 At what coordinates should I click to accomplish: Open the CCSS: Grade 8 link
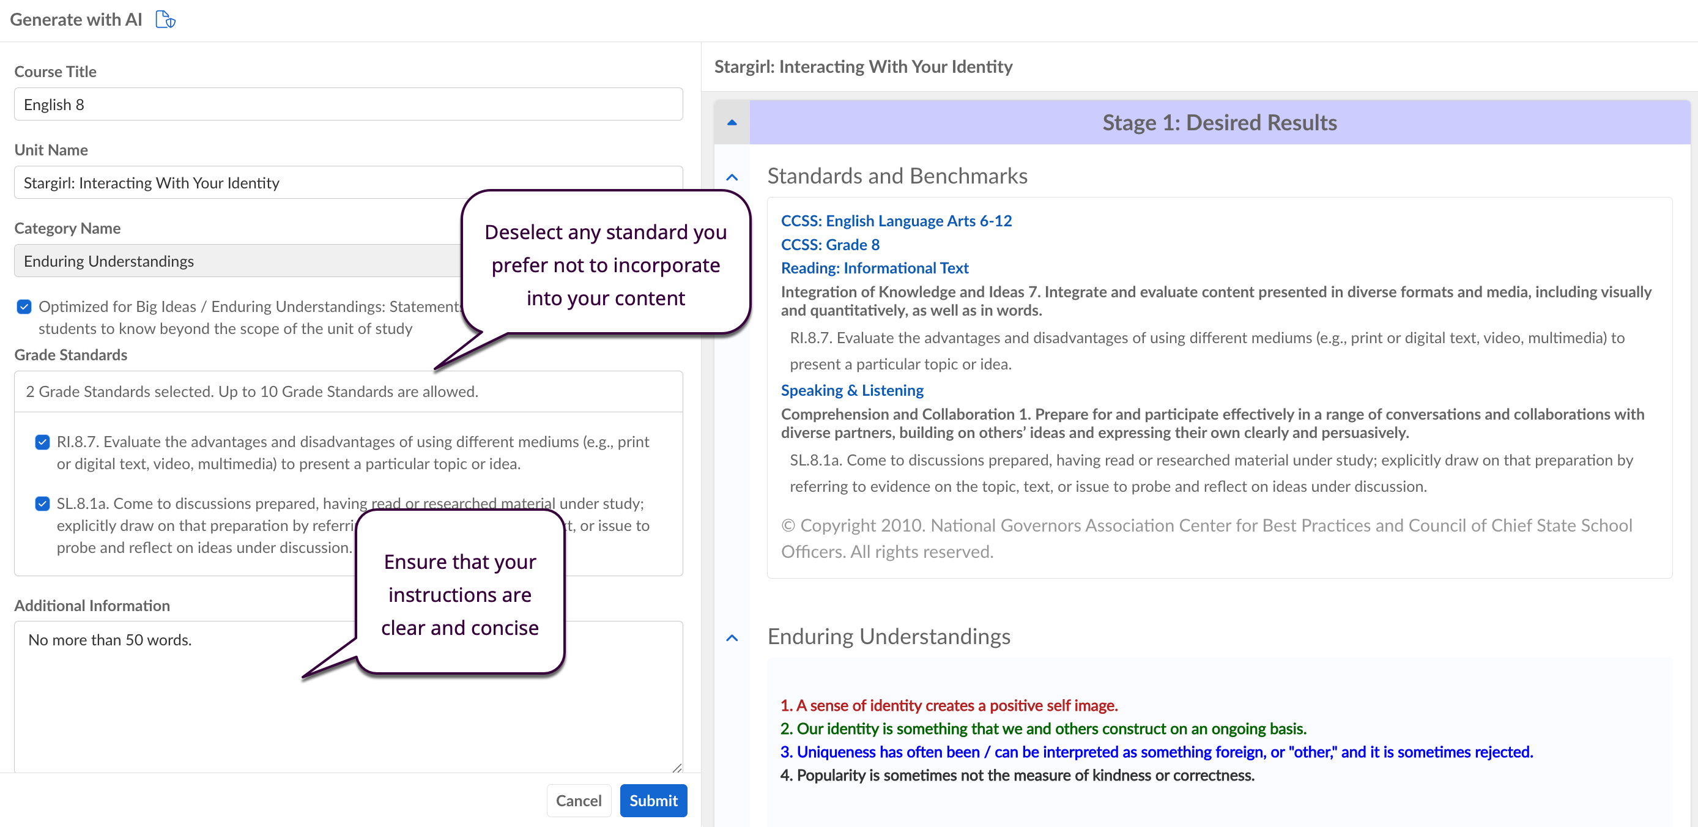pyautogui.click(x=830, y=245)
